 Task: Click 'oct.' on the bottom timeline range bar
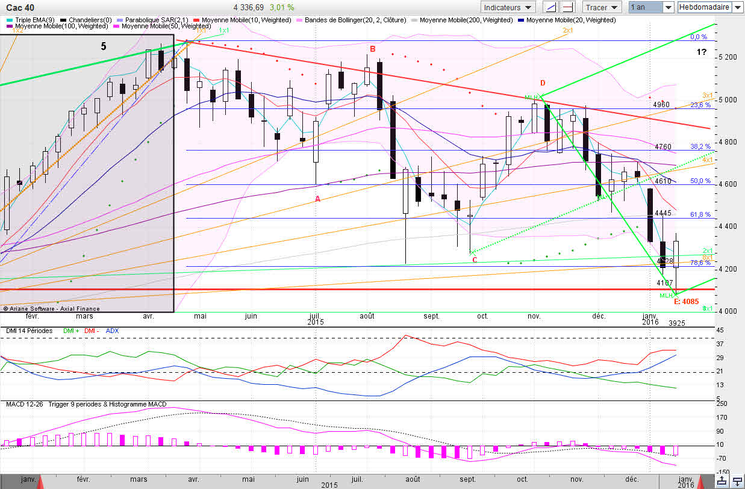pos(521,479)
